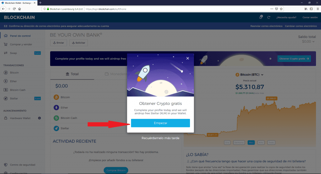Image resolution: width=321 pixels, height=174 pixels.
Task: Click the refresh icon in Blockchain header
Action: pos(269,18)
